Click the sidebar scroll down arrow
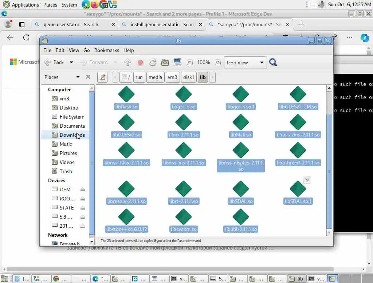 click(91, 242)
